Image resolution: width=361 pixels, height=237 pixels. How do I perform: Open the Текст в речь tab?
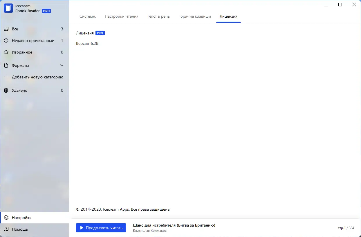[158, 16]
